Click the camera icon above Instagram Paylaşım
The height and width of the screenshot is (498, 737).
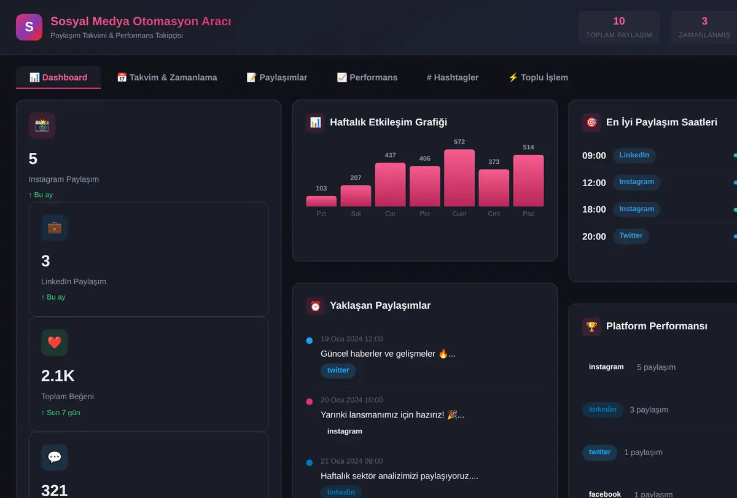tap(42, 125)
